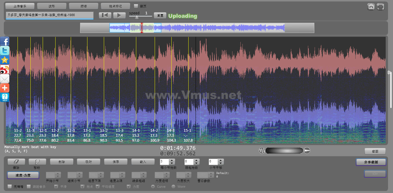Click 载入 load button
Image resolution: width=393 pixels, height=193 pixels.
pyautogui.click(x=143, y=161)
